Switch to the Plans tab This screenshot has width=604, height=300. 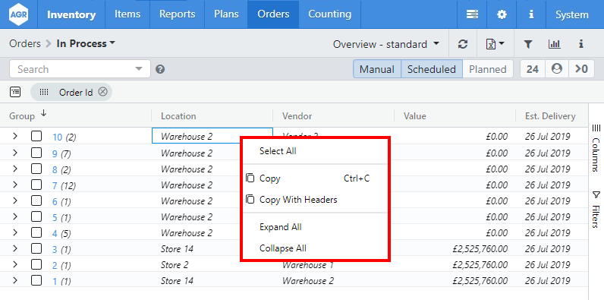click(x=226, y=14)
